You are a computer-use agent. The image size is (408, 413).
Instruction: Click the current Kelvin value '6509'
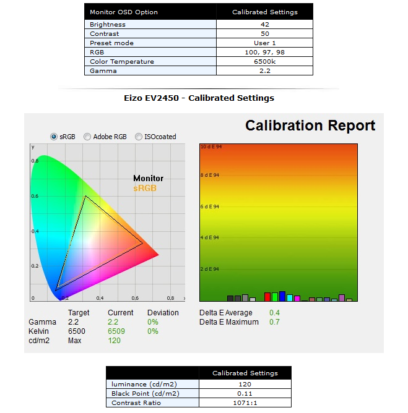[x=116, y=331]
